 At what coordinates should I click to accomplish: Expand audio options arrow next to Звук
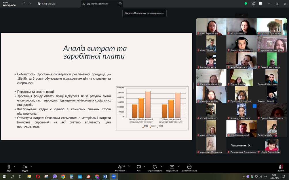coord(14,167)
